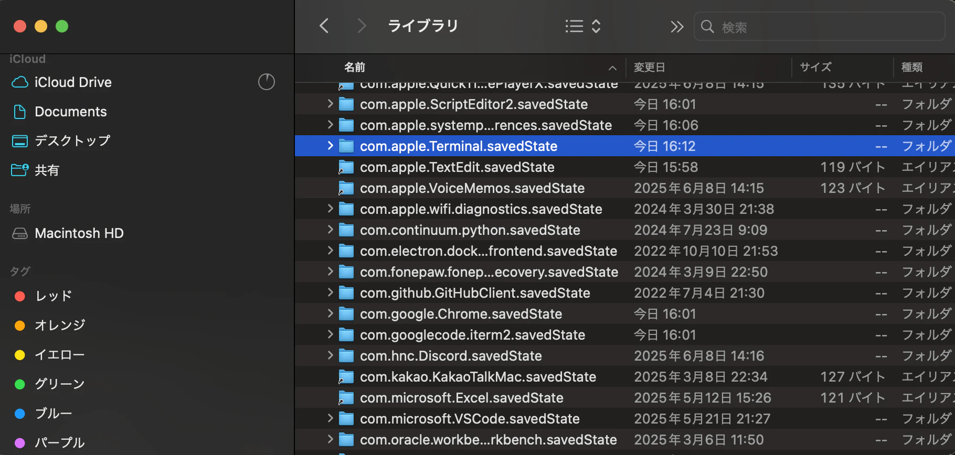Expand com.oracle.workbe...rkbench.savedState folder
The image size is (955, 455).
click(x=330, y=439)
